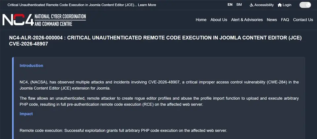Image resolution: width=317 pixels, height=139 pixels.
Task: Open the Login page
Action: (287, 5)
